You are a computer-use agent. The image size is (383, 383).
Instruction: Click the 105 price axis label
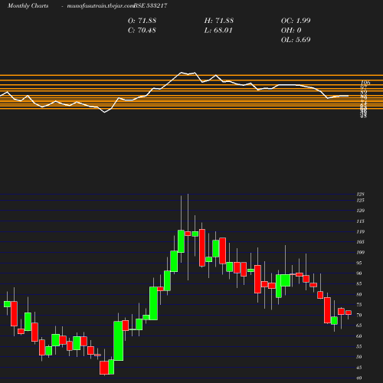(360, 242)
